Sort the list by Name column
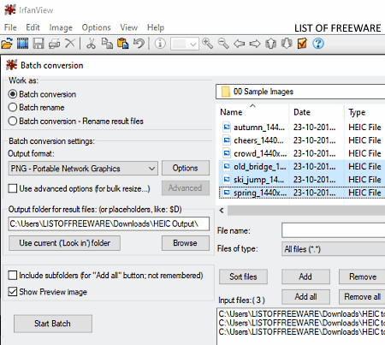The height and width of the screenshot is (345, 385). [x=231, y=112]
